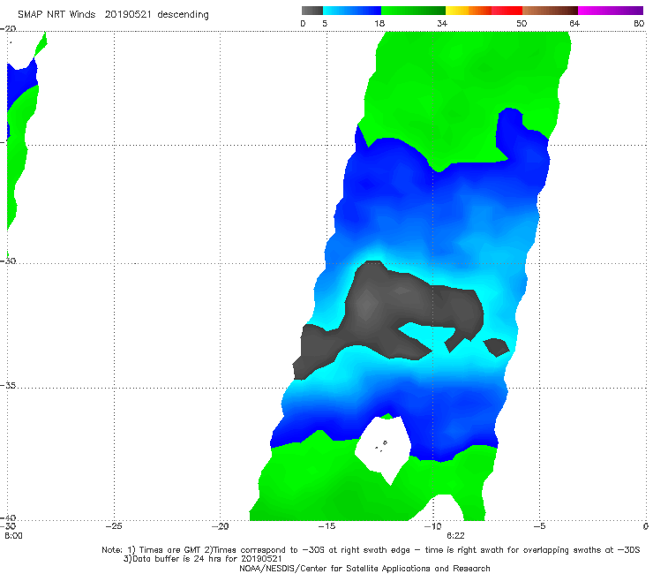
Task: Click the green segment of the wind color bar
Action: click(x=413, y=11)
